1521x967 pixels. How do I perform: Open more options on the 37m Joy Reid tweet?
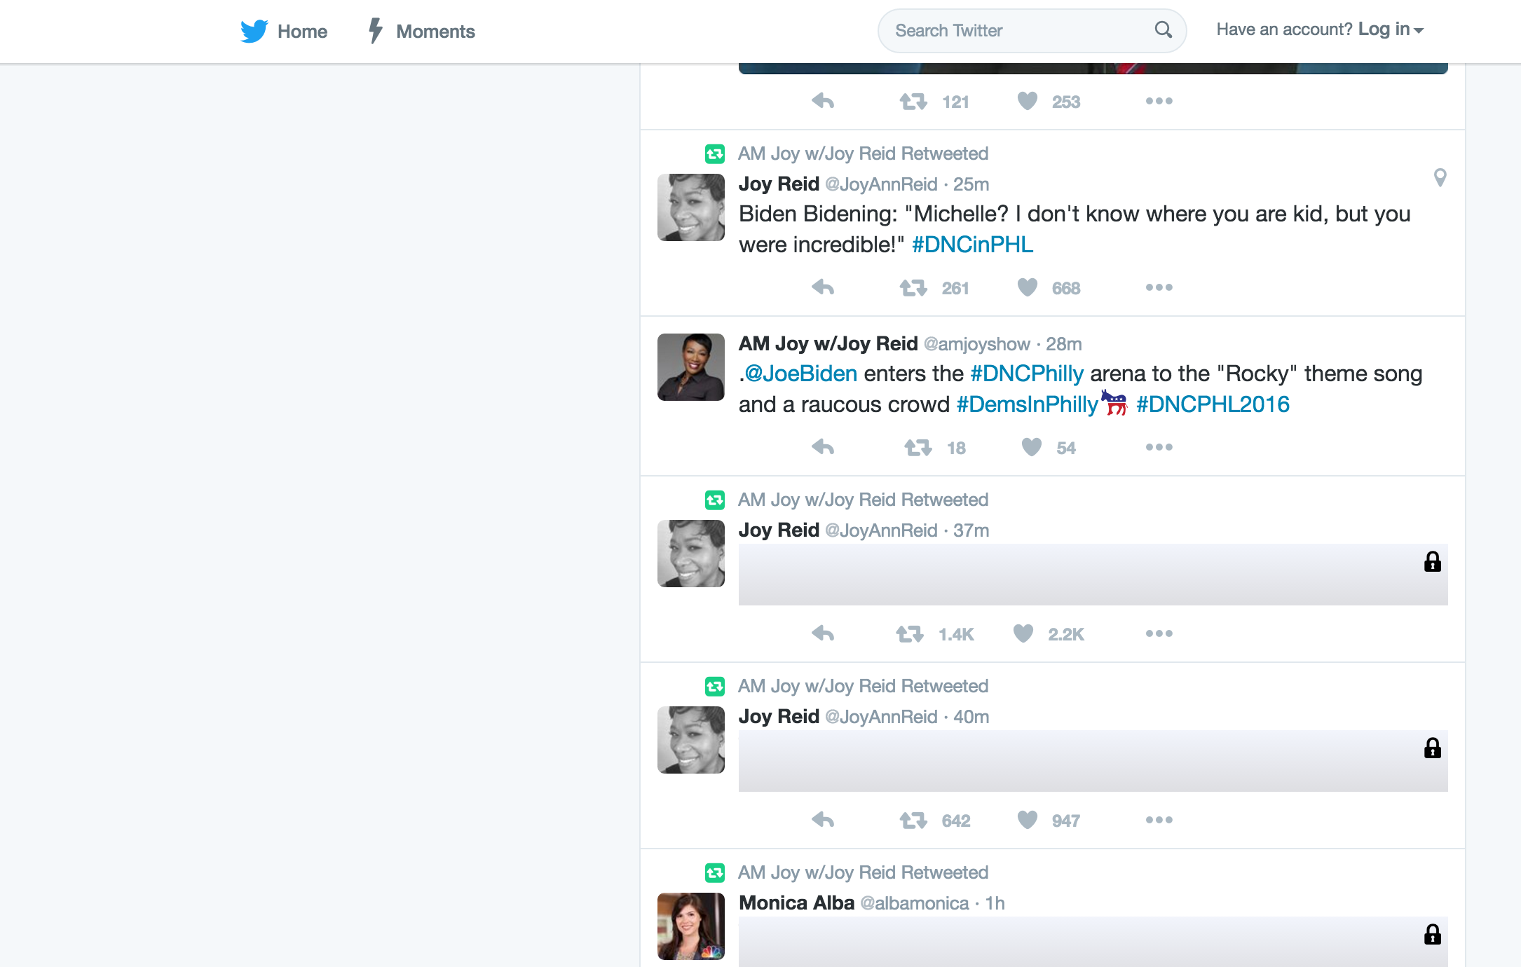[1159, 633]
